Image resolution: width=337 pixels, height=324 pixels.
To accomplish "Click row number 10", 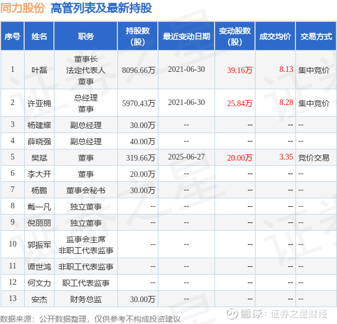I will 12,244.
